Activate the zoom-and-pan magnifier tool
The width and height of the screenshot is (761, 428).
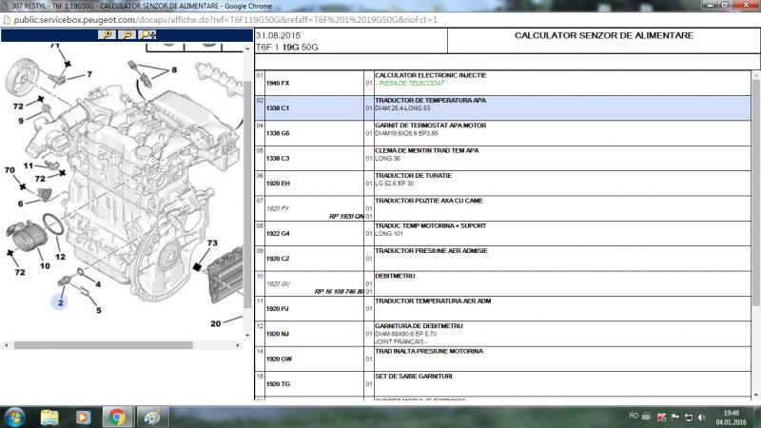tap(147, 34)
